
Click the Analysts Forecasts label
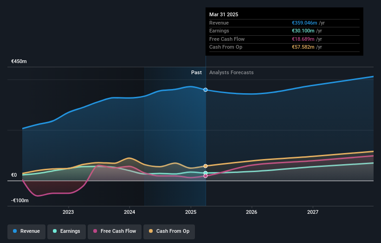click(x=231, y=72)
